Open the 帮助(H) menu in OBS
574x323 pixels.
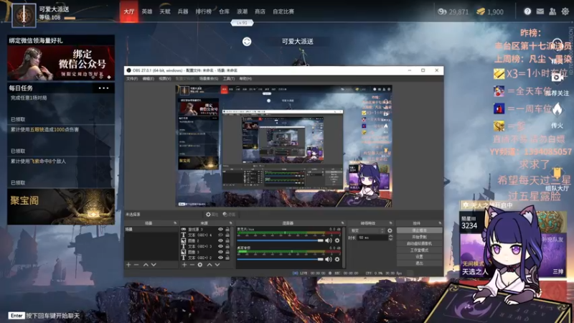pyautogui.click(x=245, y=79)
